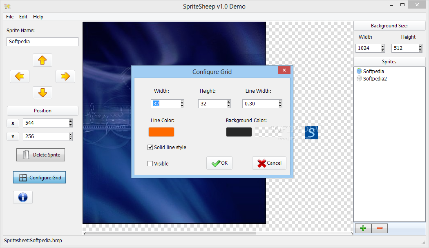Click the Sprites panel header
This screenshot has width=429, height=248.
pyautogui.click(x=389, y=62)
